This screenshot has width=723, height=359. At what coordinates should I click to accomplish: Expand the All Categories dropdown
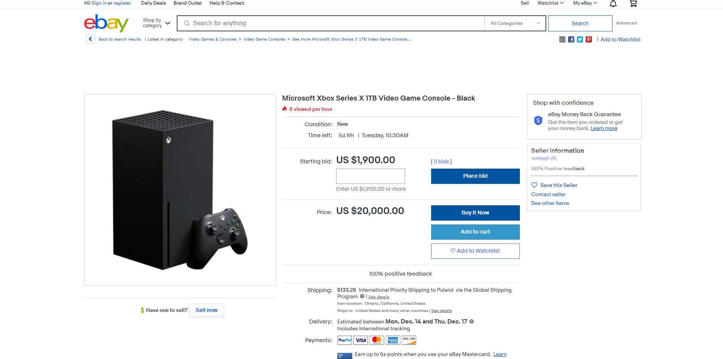tap(515, 23)
